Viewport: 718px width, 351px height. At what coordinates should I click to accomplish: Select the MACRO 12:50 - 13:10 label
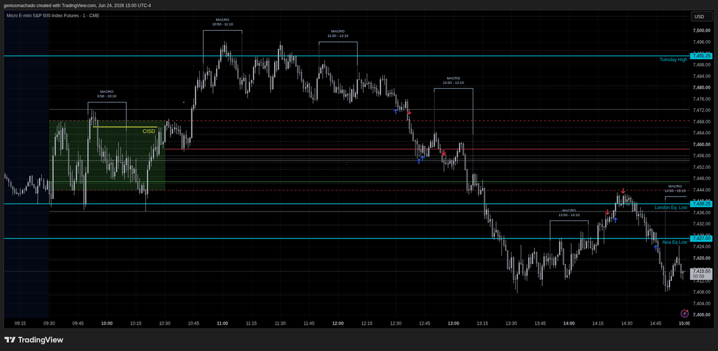[454, 80]
